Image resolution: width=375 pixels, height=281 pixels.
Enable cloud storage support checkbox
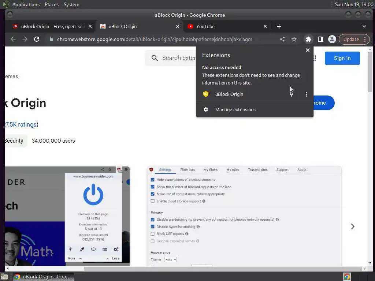153,201
